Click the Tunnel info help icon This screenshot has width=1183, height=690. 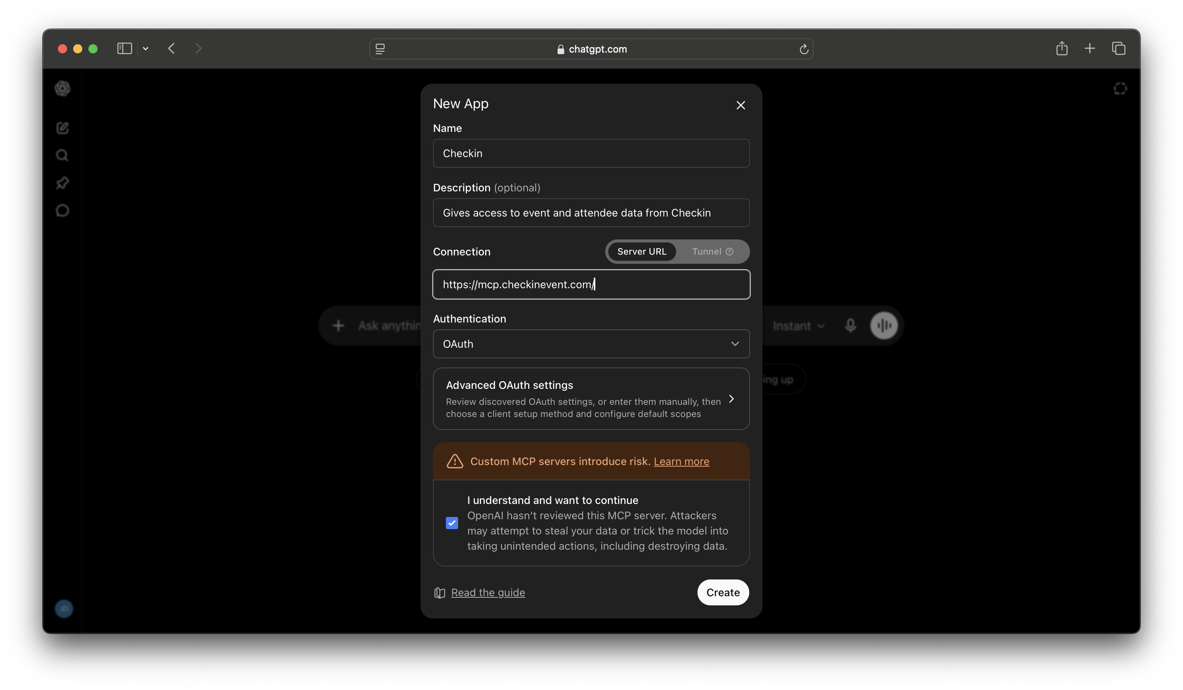pos(729,252)
